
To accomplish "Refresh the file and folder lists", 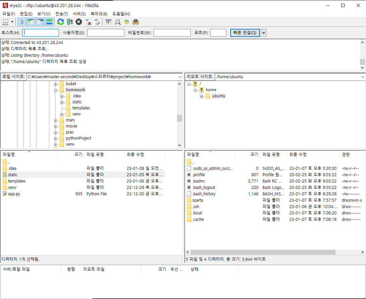I will pos(60,22).
